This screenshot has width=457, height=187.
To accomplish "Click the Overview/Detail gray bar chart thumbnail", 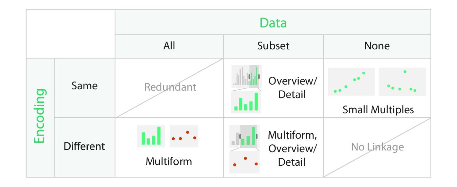I will [246, 76].
